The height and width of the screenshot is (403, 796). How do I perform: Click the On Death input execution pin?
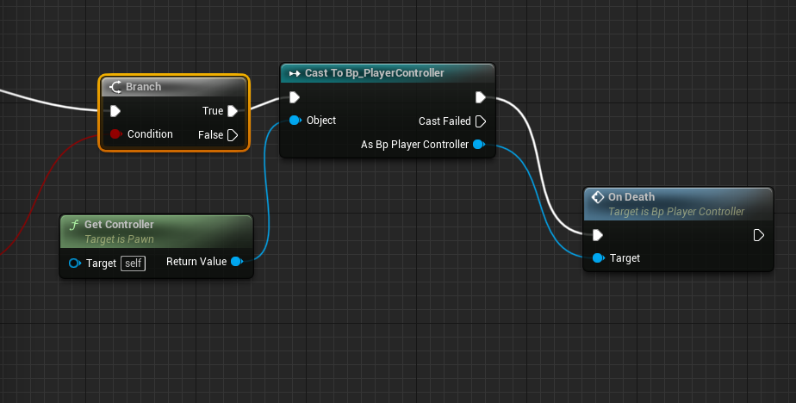pos(598,235)
